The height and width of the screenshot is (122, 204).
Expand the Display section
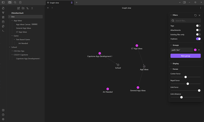click(176, 63)
